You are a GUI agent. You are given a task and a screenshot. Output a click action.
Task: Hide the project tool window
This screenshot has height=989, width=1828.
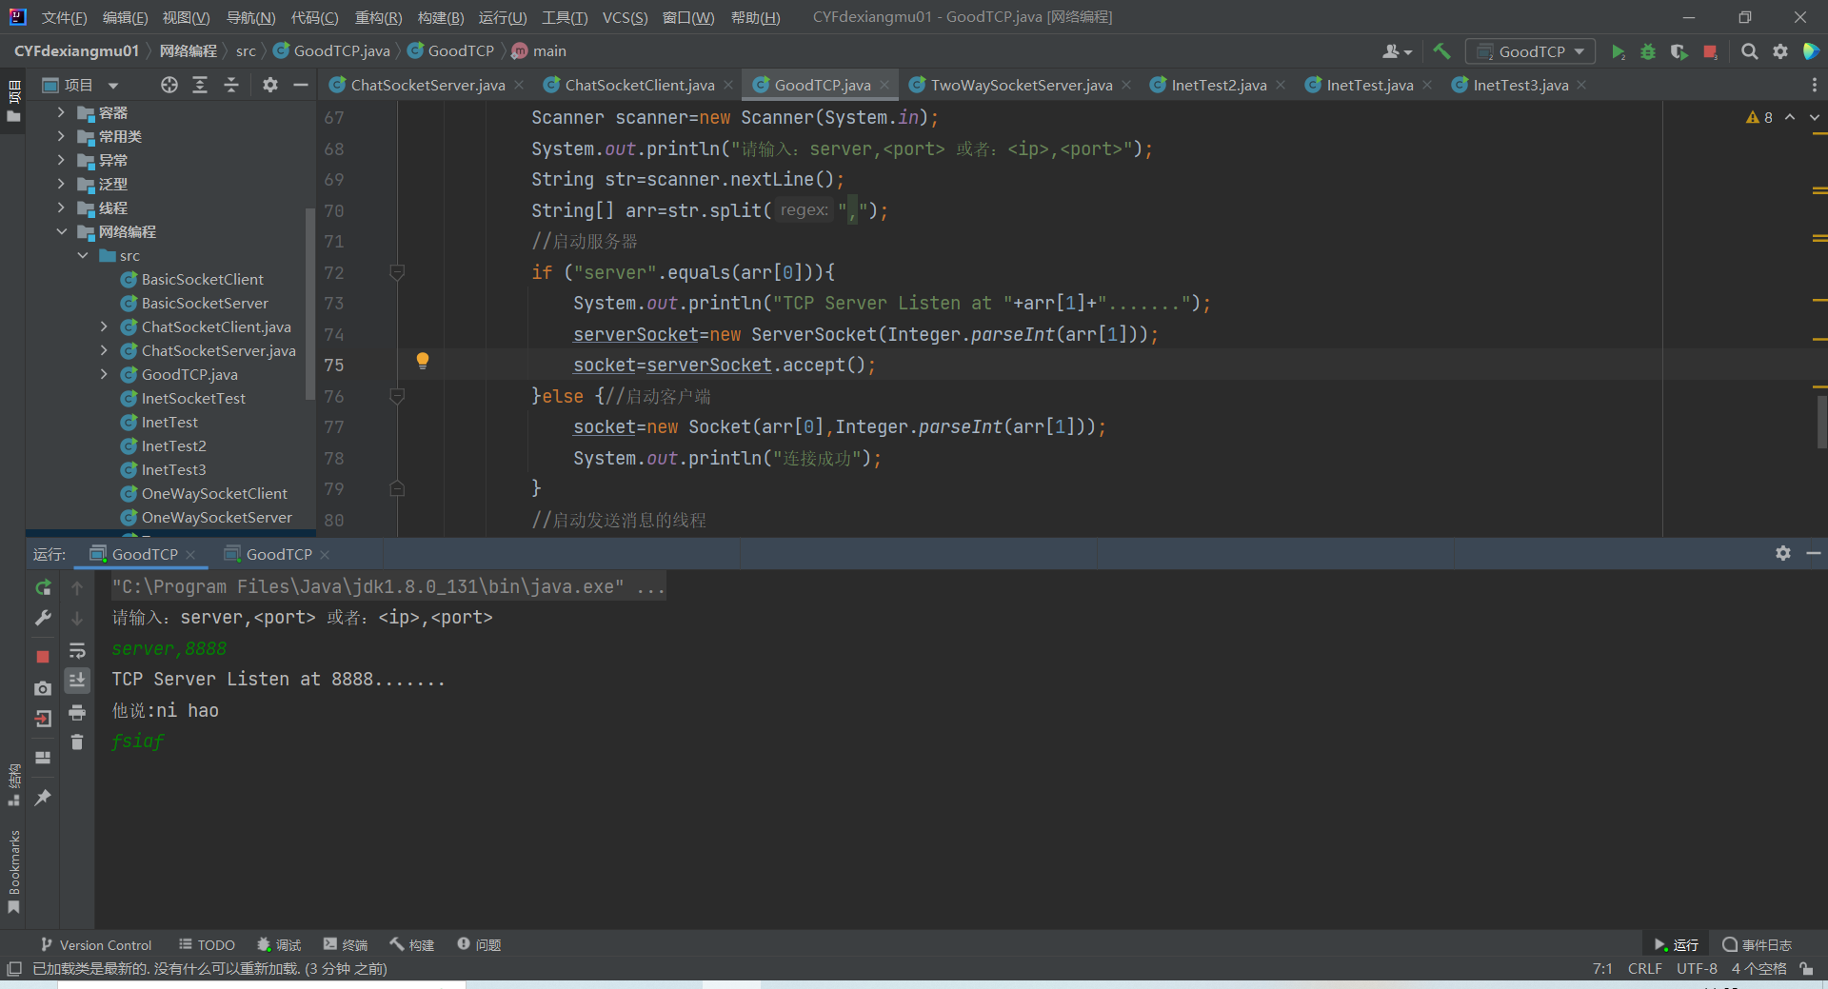point(301,85)
